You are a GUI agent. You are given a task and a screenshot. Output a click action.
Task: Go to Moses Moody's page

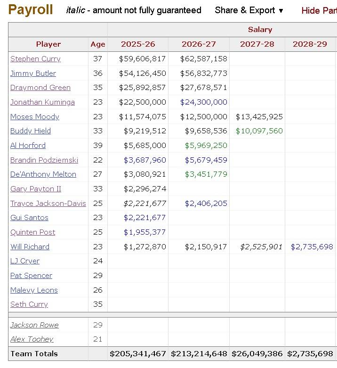(x=35, y=117)
